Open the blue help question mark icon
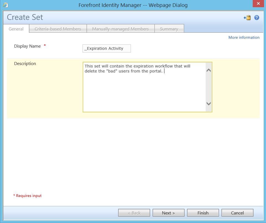Viewport: 266px width, 223px height. pyautogui.click(x=257, y=18)
